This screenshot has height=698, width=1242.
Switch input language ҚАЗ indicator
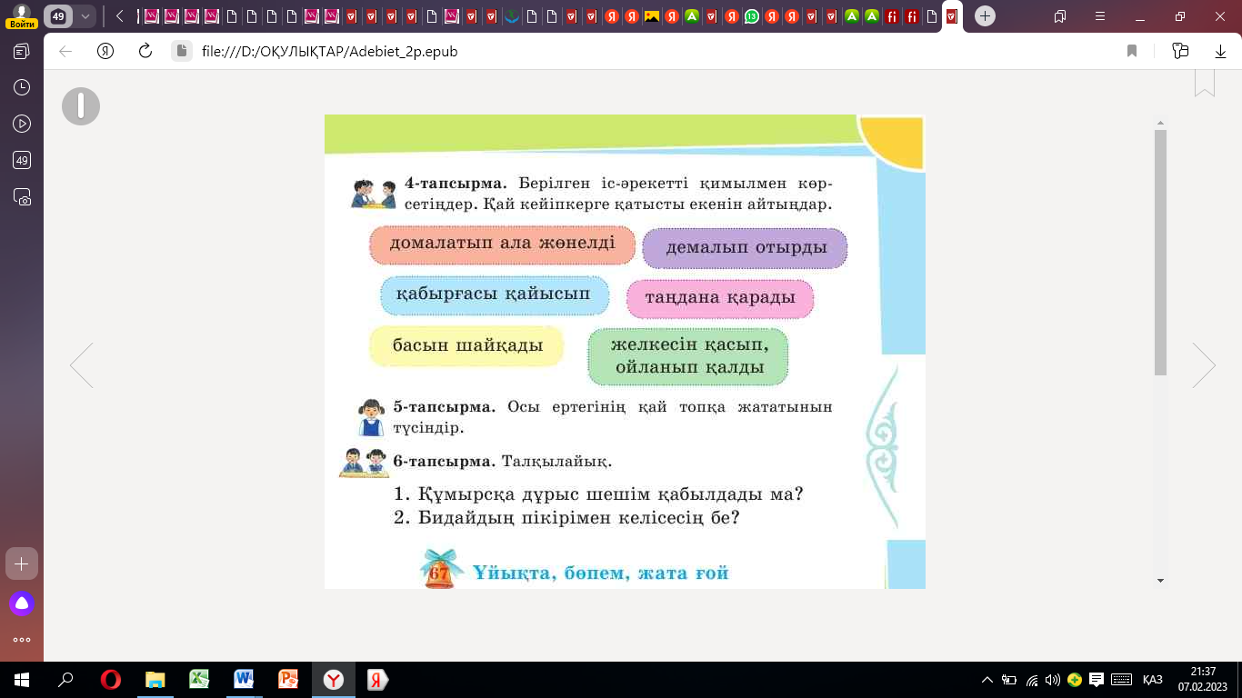(x=1153, y=680)
